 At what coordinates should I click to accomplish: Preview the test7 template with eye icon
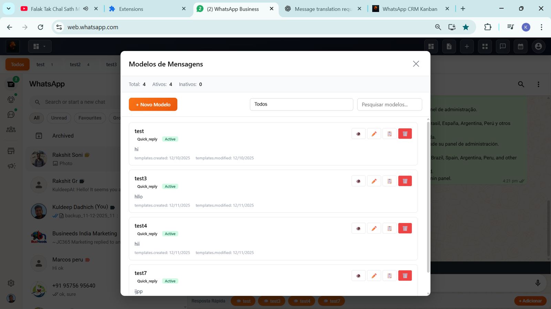[x=358, y=276]
